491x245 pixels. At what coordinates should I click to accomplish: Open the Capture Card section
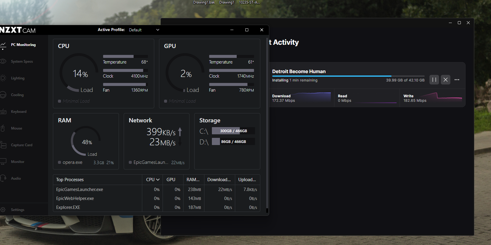22,145
